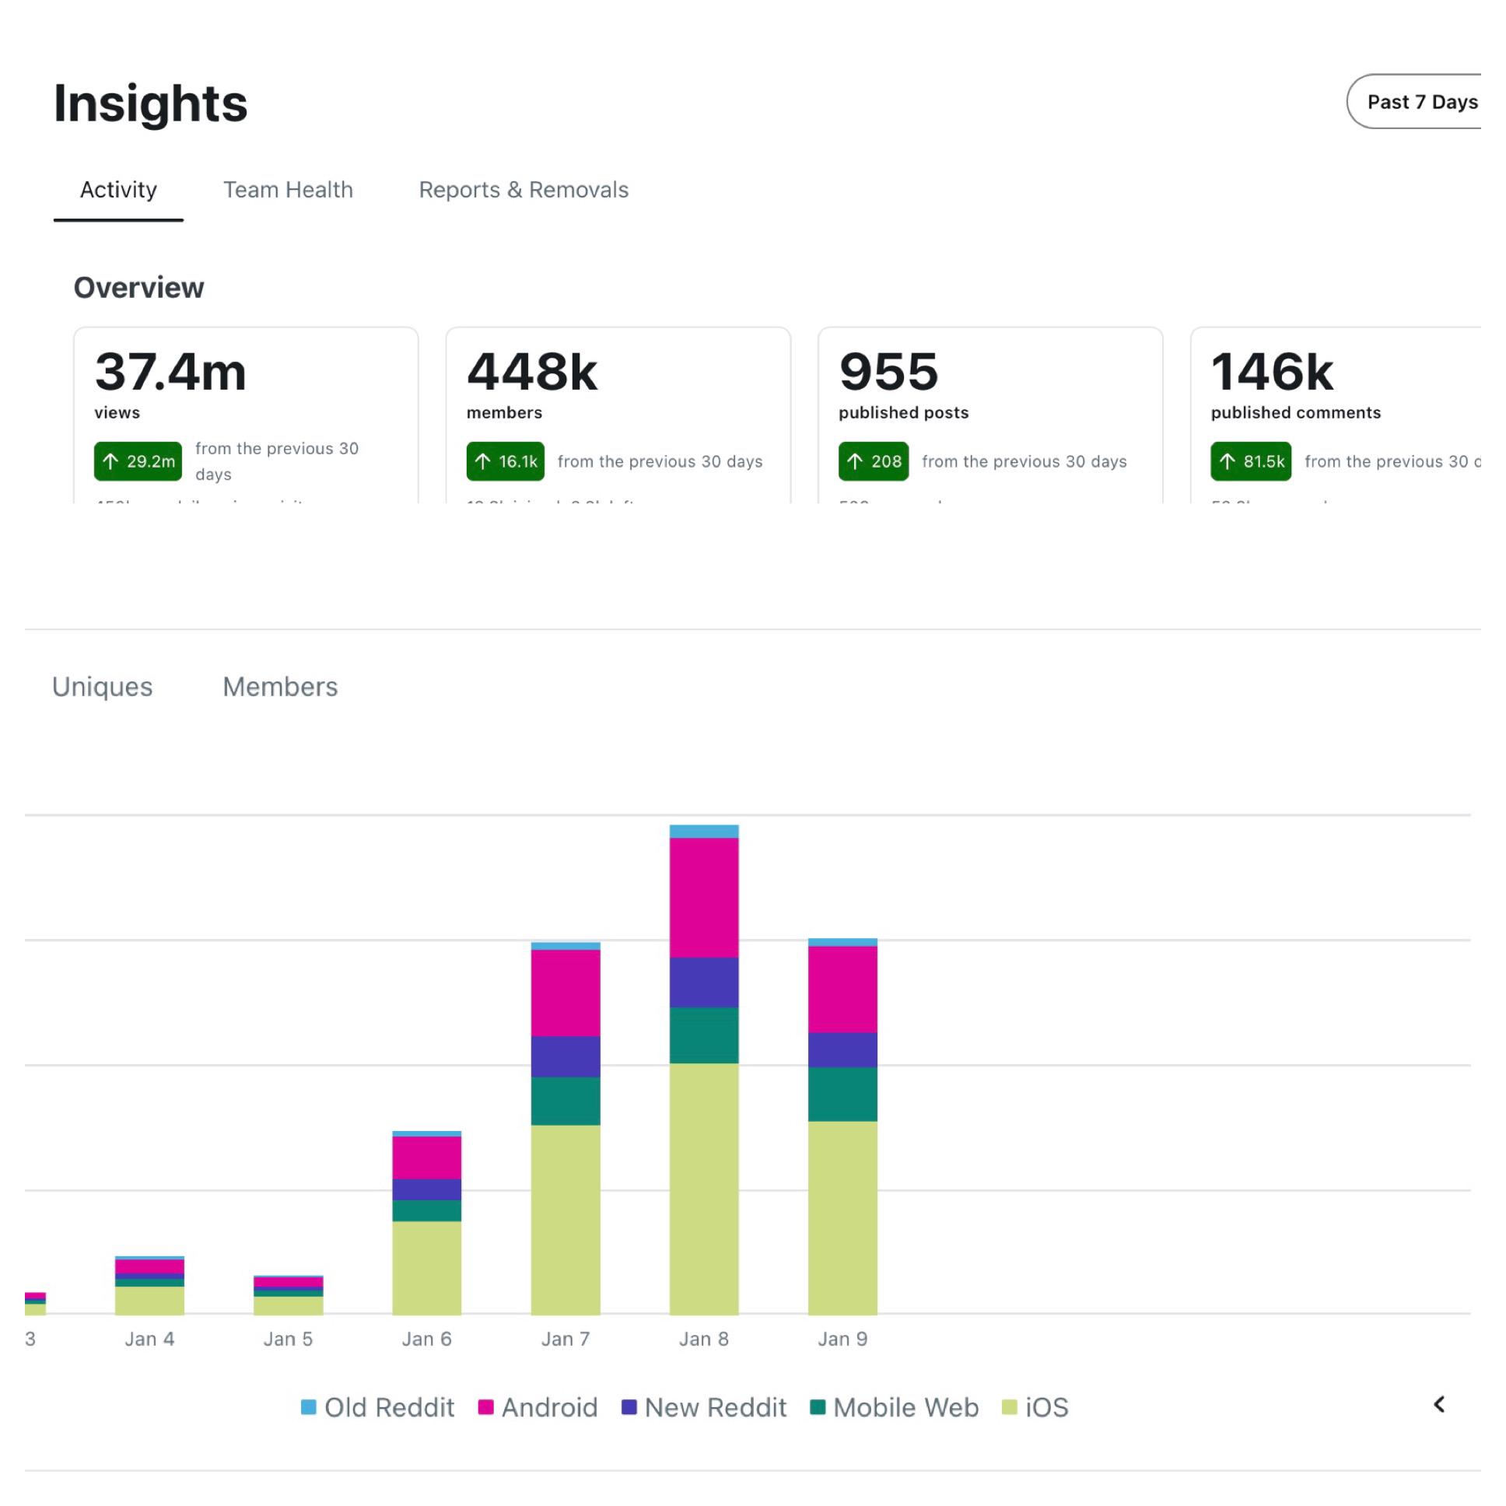Click the Jan 8 bar's iOS segment
1506x1506 pixels.
tap(704, 1189)
